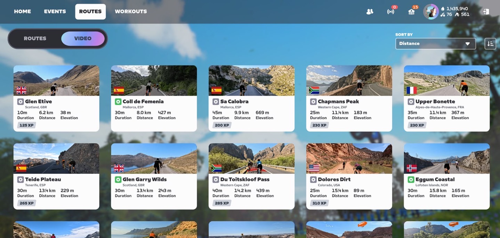The image size is (500, 238).
Task: Click the 230 XP badge on Chapmans Peak
Action: pos(320,125)
